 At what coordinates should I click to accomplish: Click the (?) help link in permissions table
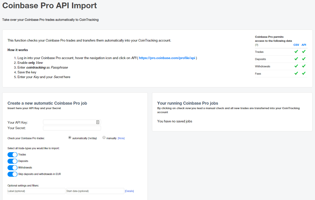point(256,45)
